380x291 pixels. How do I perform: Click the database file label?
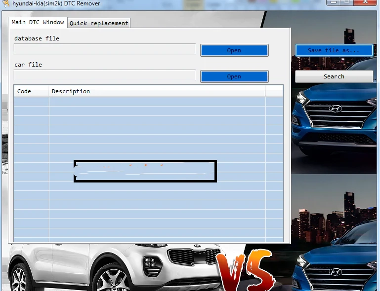tap(37, 38)
